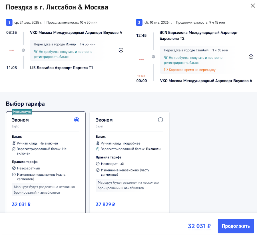Select the Эконом Light fare radio button
Image resolution: width=257 pixels, height=235 pixels.
pos(77,120)
